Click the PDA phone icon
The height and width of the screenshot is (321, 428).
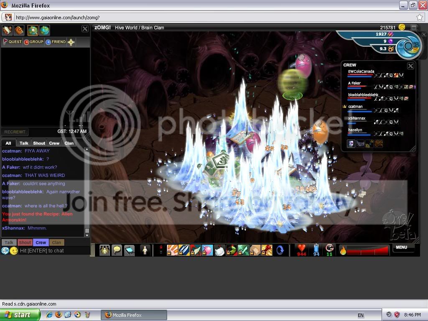point(130,250)
